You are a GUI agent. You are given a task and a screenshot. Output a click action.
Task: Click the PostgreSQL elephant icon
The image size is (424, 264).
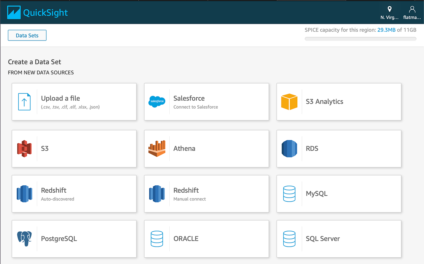coord(25,239)
